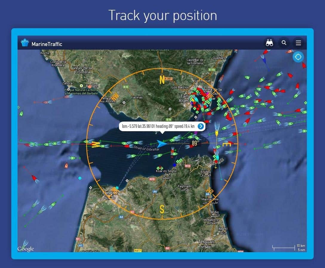Click the Ksar es Seghir place label

167,171
